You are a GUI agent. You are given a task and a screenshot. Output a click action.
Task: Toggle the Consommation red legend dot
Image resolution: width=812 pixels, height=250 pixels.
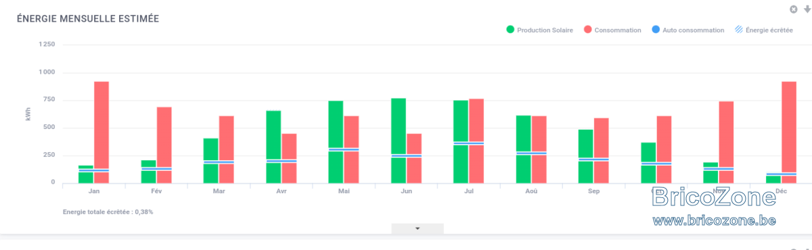(x=587, y=30)
